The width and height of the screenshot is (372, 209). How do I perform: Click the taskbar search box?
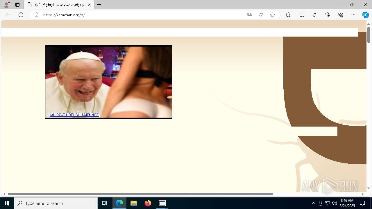[56, 203]
